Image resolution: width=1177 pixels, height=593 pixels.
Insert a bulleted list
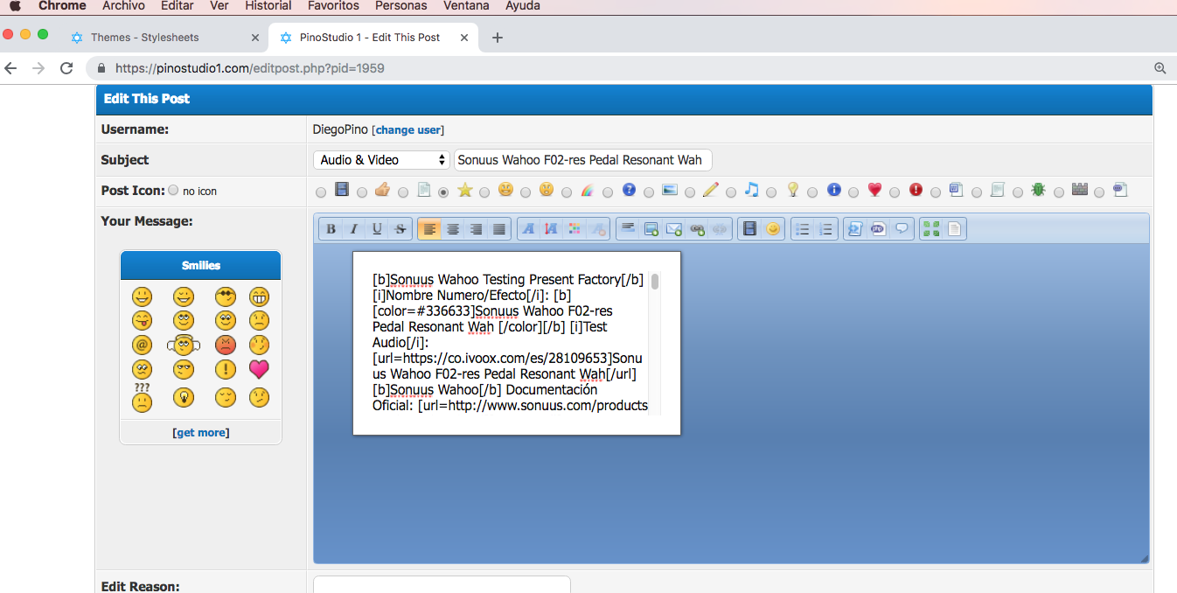tap(803, 229)
